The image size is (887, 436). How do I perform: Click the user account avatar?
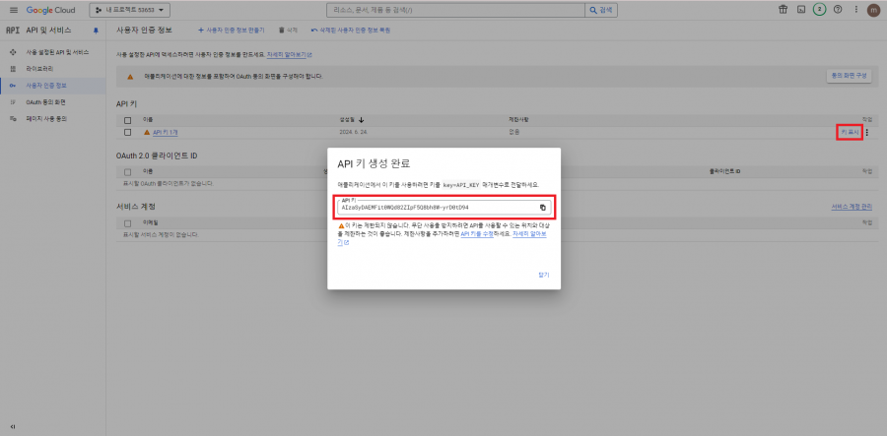(x=873, y=10)
